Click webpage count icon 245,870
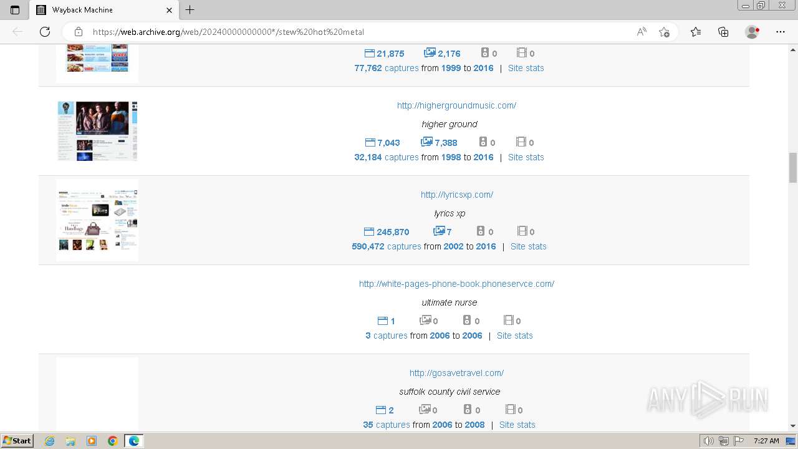The height and width of the screenshot is (449, 798). (369, 231)
